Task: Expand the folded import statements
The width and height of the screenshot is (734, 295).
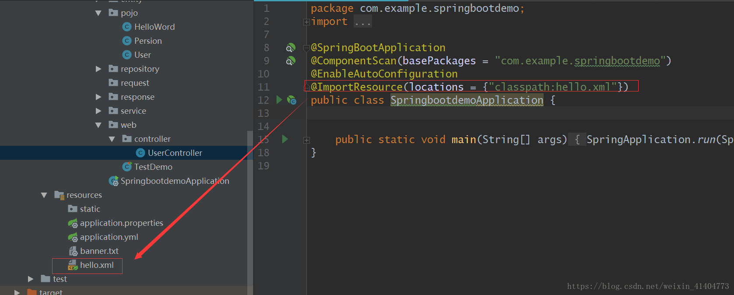Action: pyautogui.click(x=306, y=22)
